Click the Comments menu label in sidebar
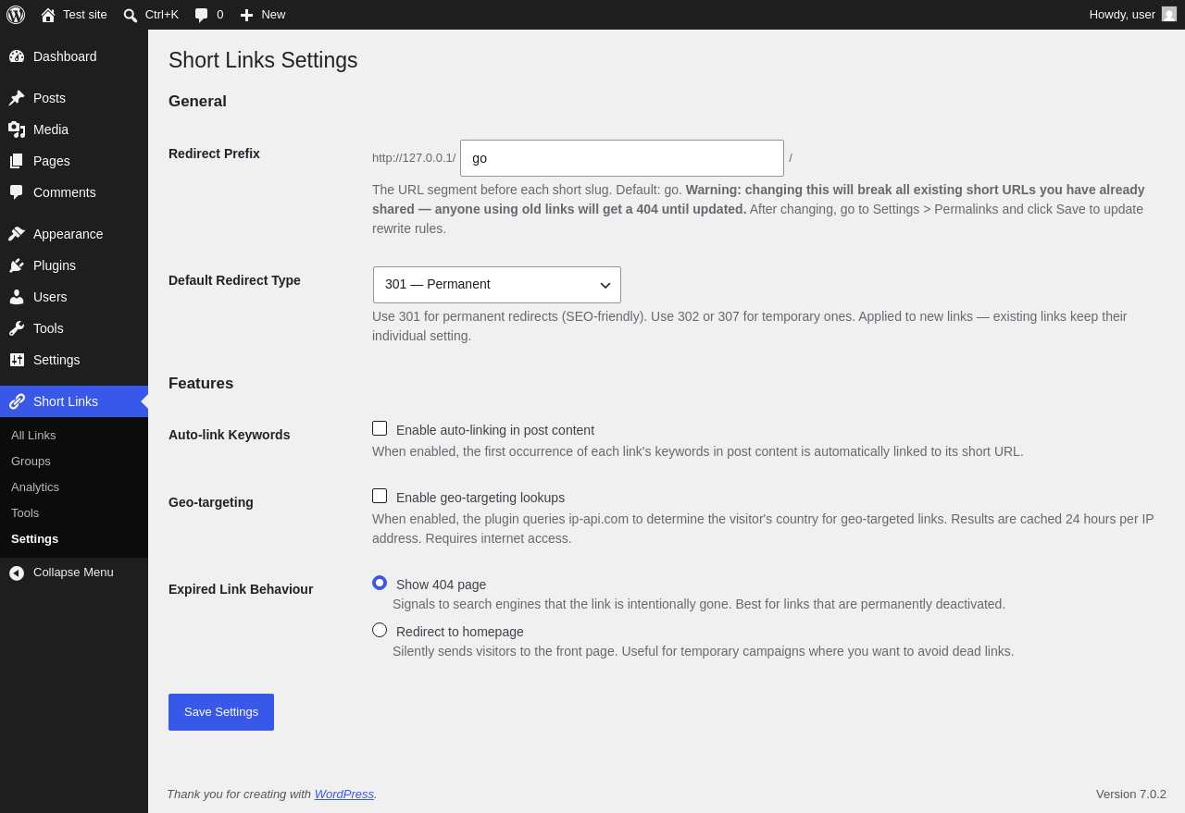1185x813 pixels. pos(65,192)
